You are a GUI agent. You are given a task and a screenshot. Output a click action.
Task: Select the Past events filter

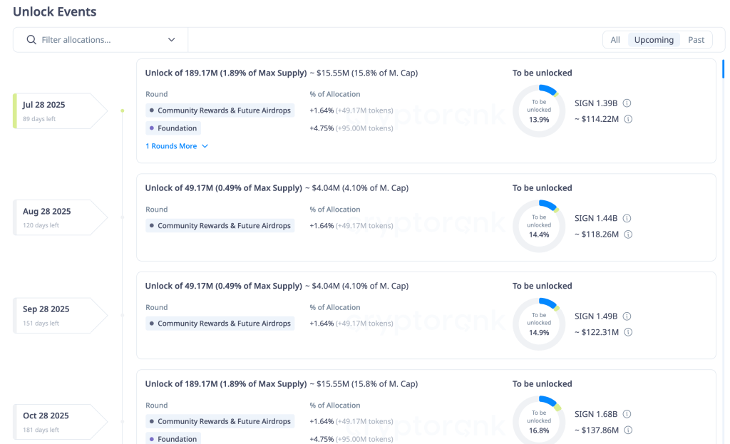tap(695, 39)
